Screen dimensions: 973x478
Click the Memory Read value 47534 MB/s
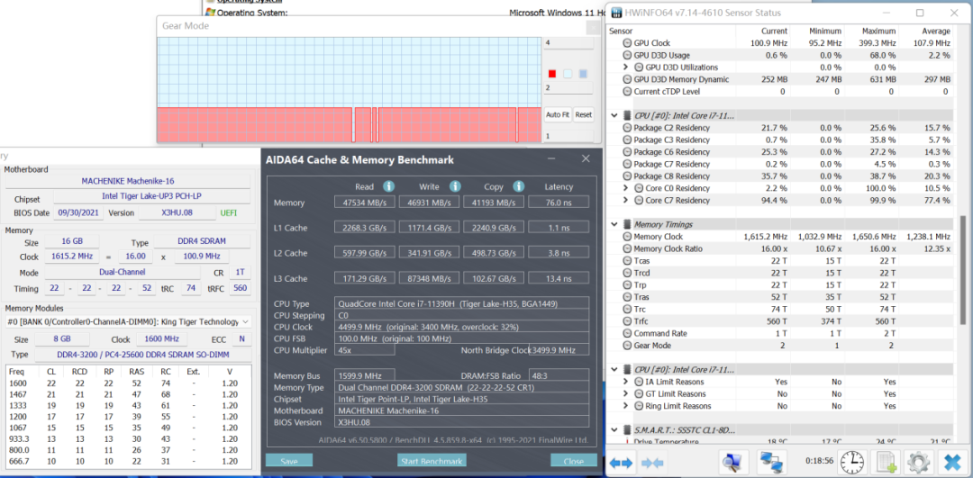point(364,203)
